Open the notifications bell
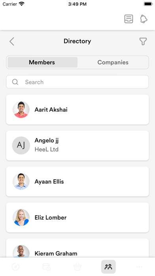 click(144, 19)
